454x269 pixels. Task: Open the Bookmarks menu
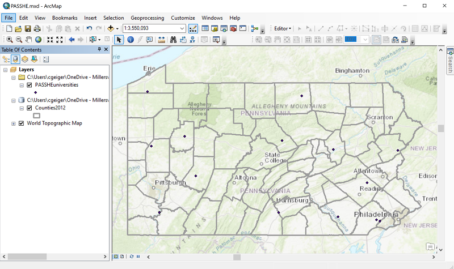click(x=65, y=18)
